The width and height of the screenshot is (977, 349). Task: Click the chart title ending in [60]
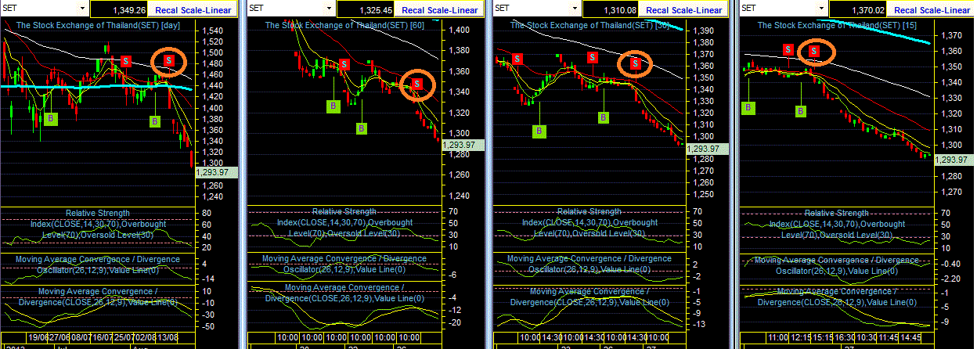coord(344,25)
